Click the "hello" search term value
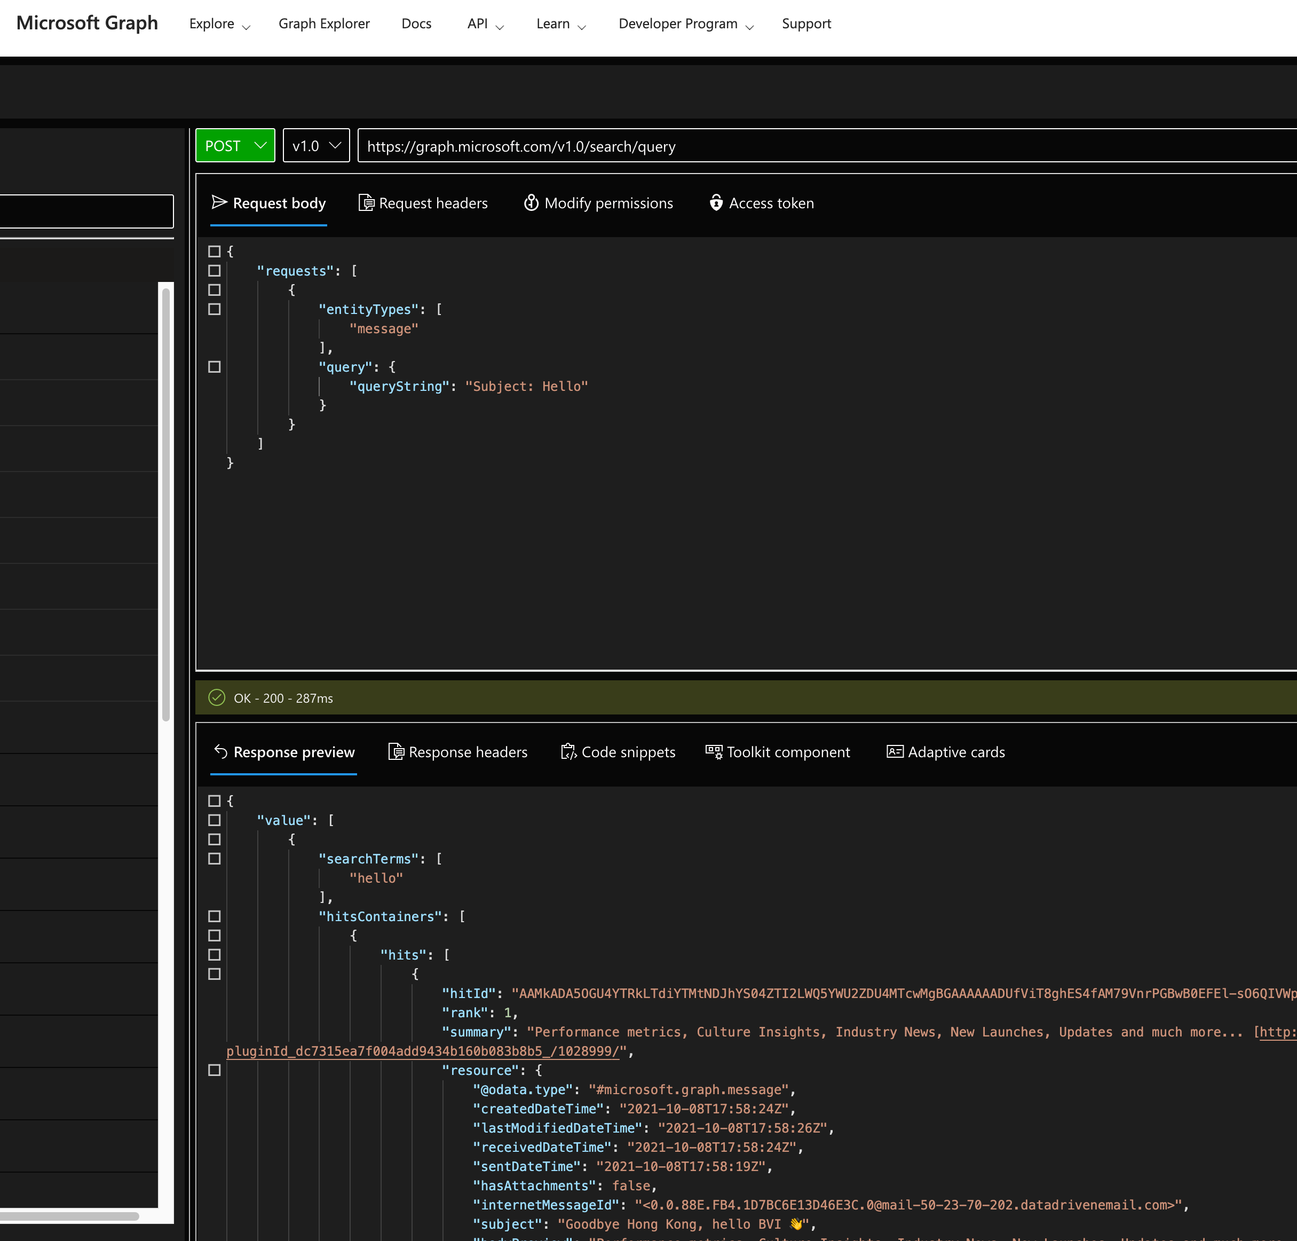The height and width of the screenshot is (1241, 1297). point(375,878)
